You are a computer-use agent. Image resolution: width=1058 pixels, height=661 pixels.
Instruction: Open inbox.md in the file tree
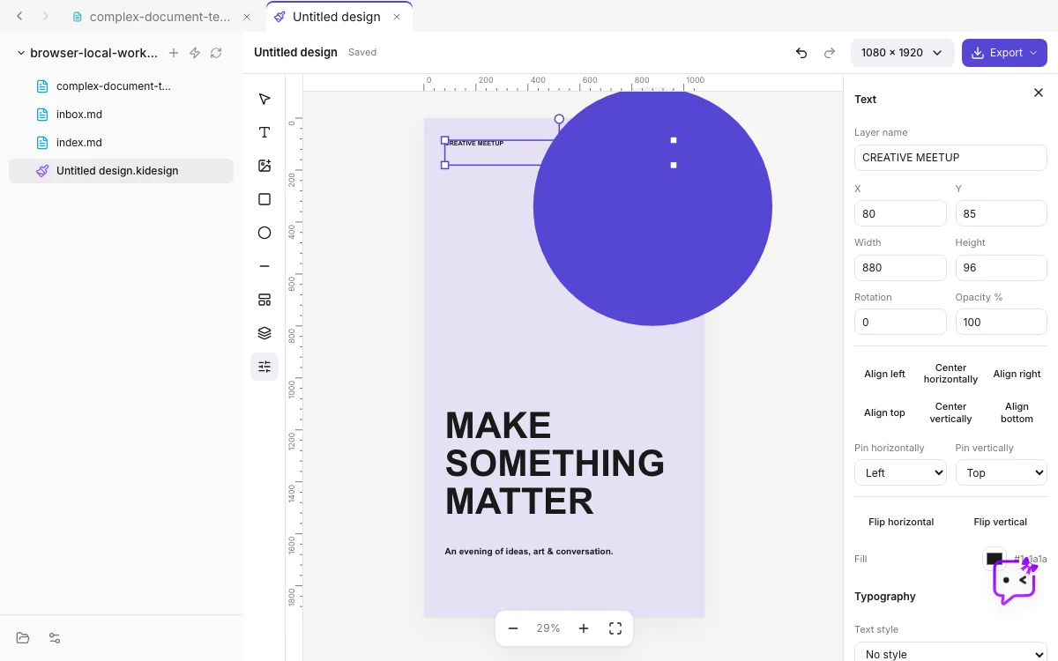point(121,115)
